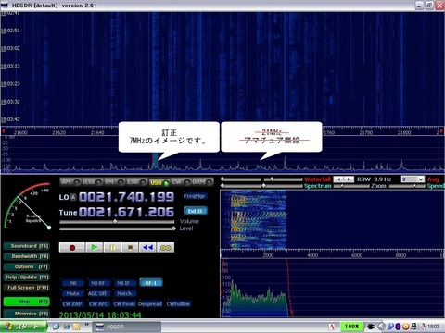Adjust the Zoom slider
This screenshot has width=445, height=333.
pyautogui.click(x=352, y=186)
